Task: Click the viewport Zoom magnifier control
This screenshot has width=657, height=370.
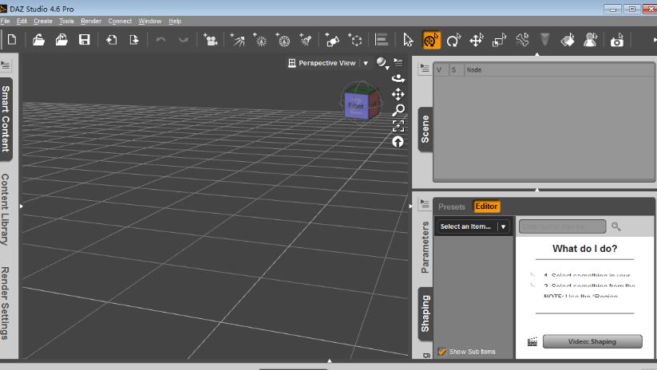Action: [x=398, y=110]
